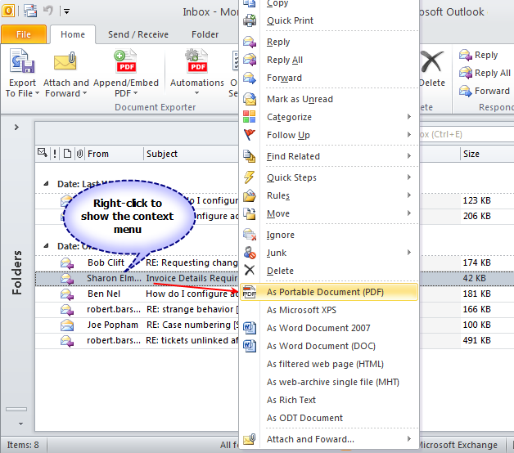Expand the Attach and Foward submenu arrow

[409, 439]
